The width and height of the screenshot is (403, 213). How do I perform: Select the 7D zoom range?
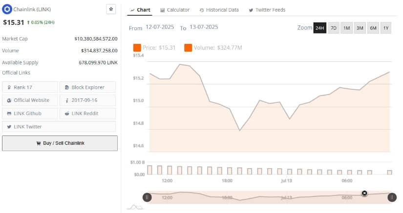(334, 28)
